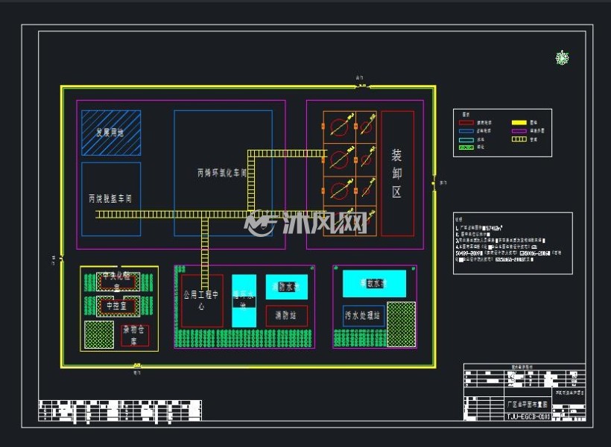
Task: Click the solid yellow legend swatch
Action: pos(519,123)
